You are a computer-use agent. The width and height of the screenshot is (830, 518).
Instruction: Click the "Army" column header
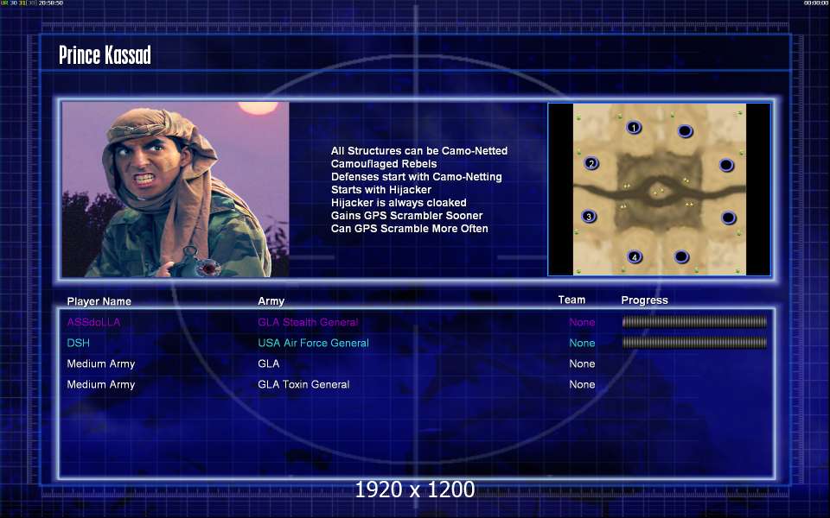pyautogui.click(x=271, y=300)
